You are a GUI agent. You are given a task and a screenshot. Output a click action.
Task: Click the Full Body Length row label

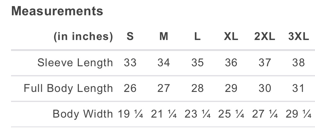pyautogui.click(x=68, y=89)
